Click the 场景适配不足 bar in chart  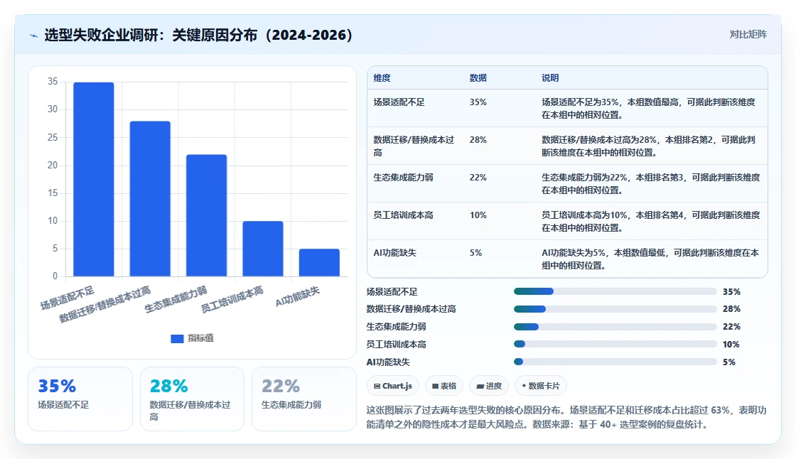94,179
